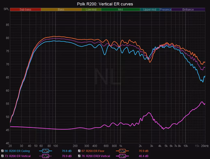This screenshot has width=210, height=159.
Task: Select the Brilliance frequency band
Action: 188,9
